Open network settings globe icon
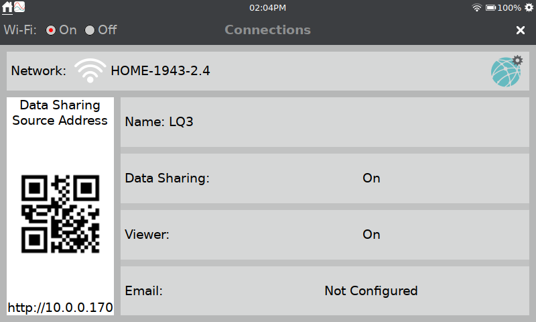 (507, 71)
